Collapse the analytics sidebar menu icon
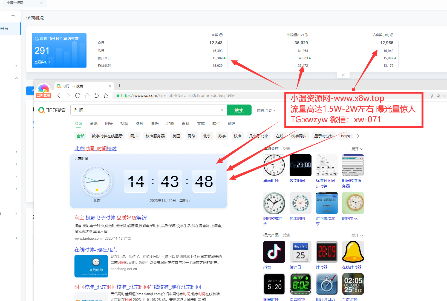 tap(13, 17)
